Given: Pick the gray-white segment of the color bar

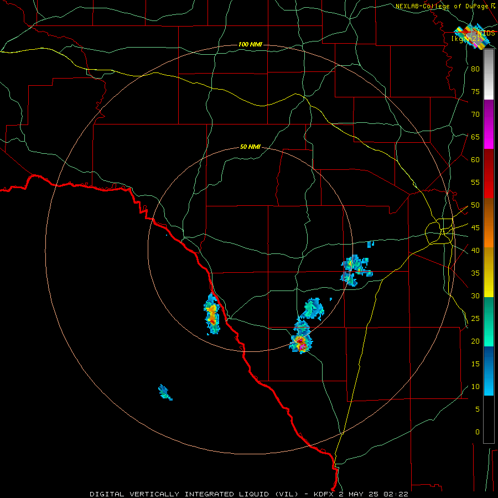Looking at the screenshot, I should 489,74.
